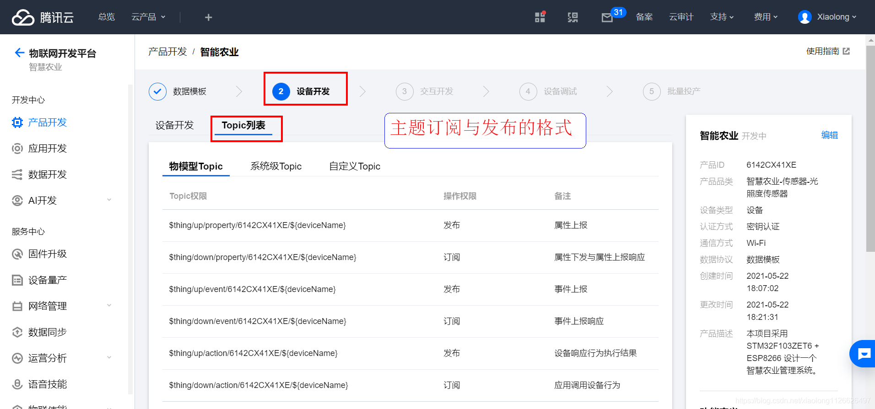Click the 应用开发 sidebar icon
Viewport: 875px width, 409px height.
pos(17,149)
